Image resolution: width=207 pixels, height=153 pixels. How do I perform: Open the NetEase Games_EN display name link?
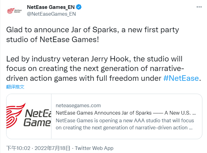click(x=52, y=7)
